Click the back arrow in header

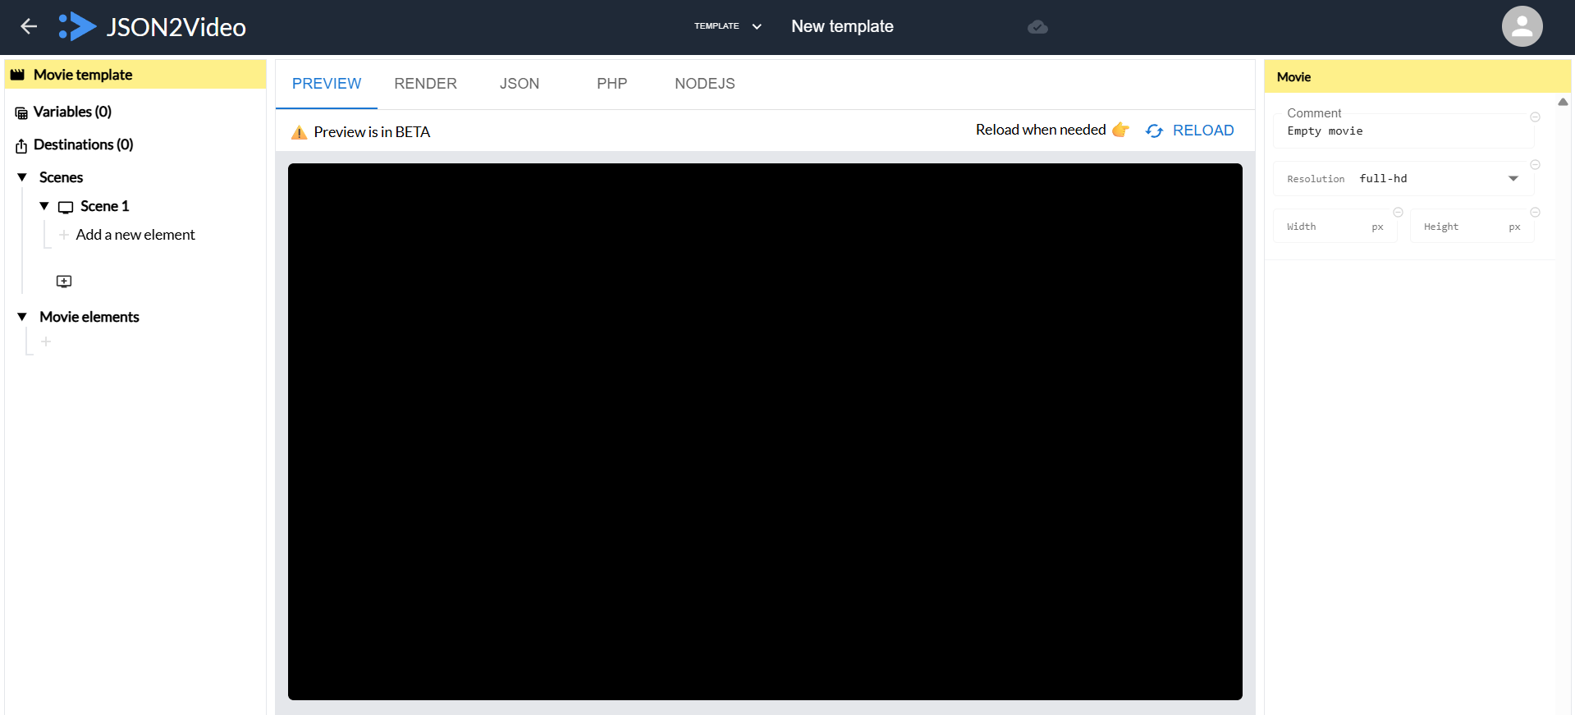(x=29, y=26)
